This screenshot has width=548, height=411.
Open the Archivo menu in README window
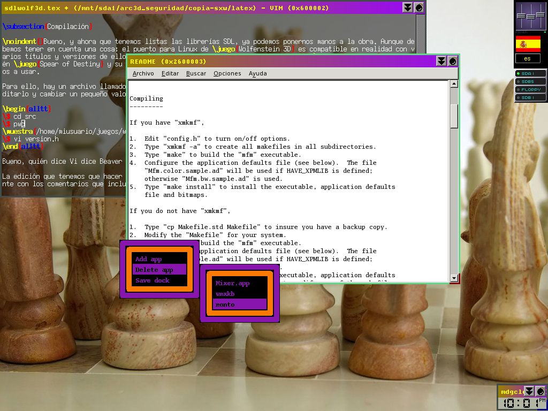(143, 73)
